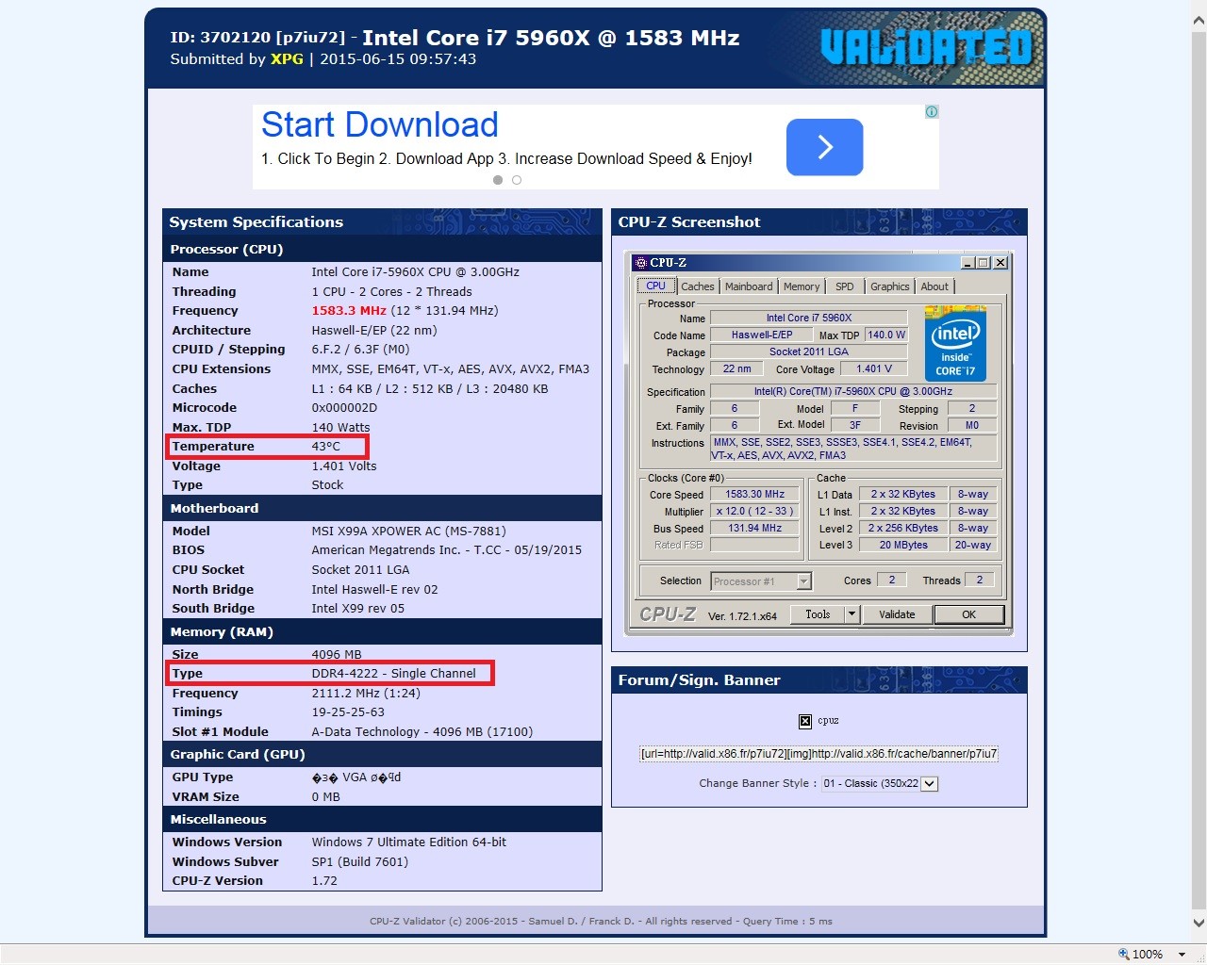This screenshot has height=965, width=1207.
Task: Select second ad carousel dot
Action: (x=517, y=180)
